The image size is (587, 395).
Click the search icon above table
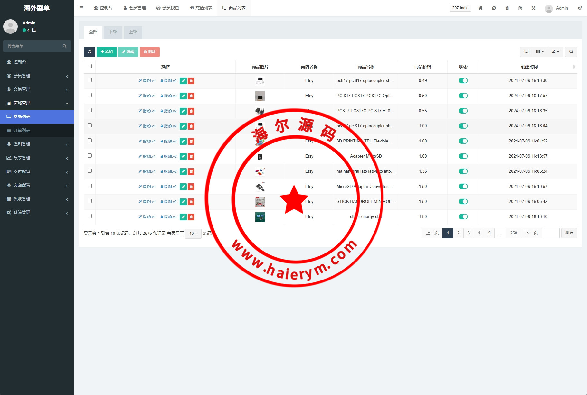click(x=571, y=52)
